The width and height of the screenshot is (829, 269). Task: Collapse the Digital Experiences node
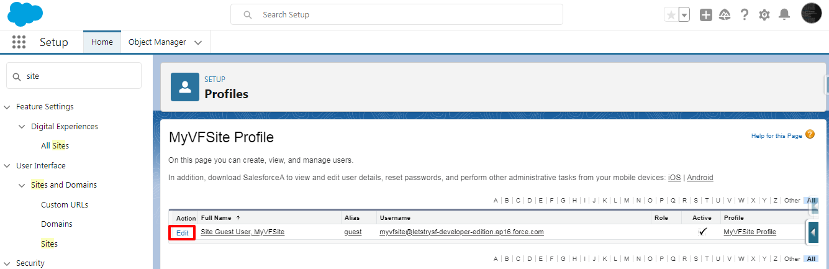click(x=22, y=127)
